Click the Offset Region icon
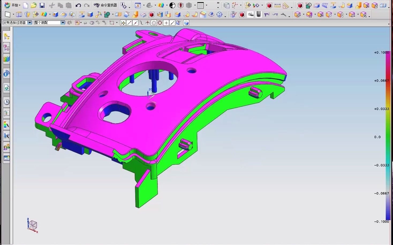The image size is (393, 245). coord(309,14)
